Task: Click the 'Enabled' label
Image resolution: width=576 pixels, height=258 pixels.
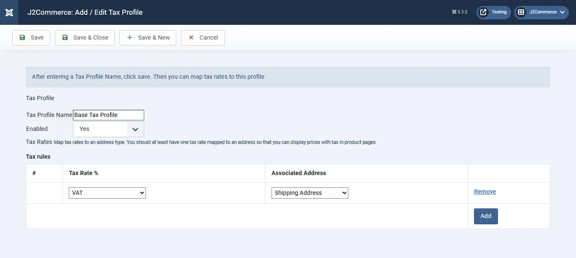Action: pyautogui.click(x=37, y=129)
